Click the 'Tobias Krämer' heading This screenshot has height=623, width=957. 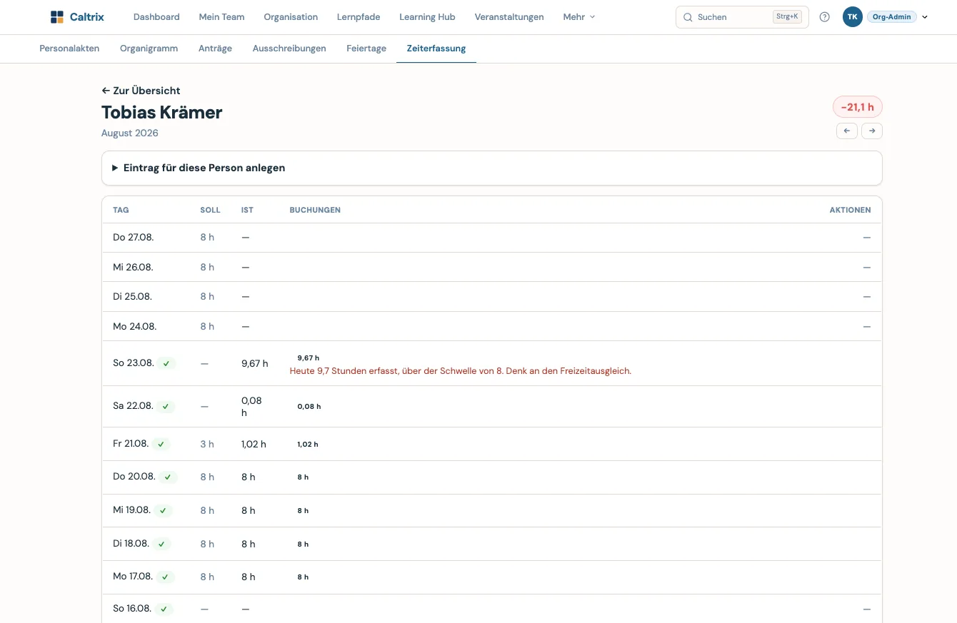162,112
